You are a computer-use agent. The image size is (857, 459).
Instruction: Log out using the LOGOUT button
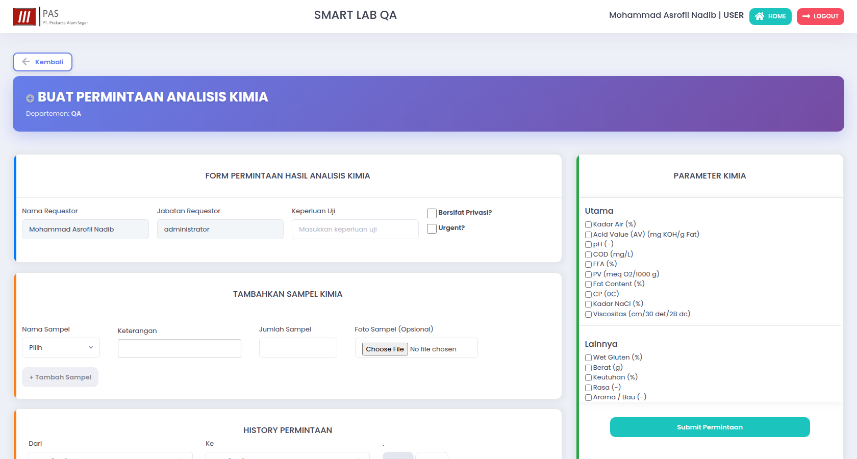pos(820,16)
